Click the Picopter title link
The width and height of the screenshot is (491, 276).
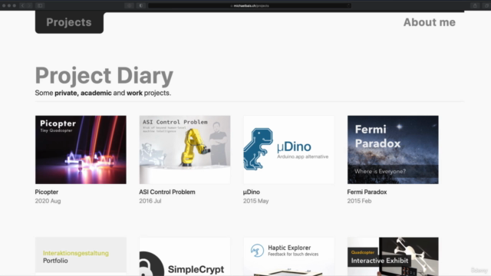(x=47, y=192)
